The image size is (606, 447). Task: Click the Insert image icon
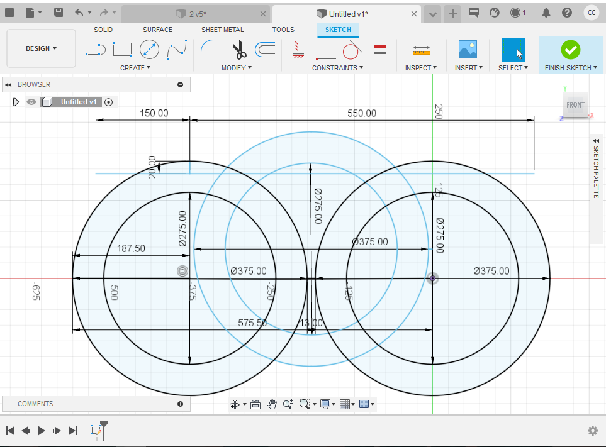pos(468,50)
